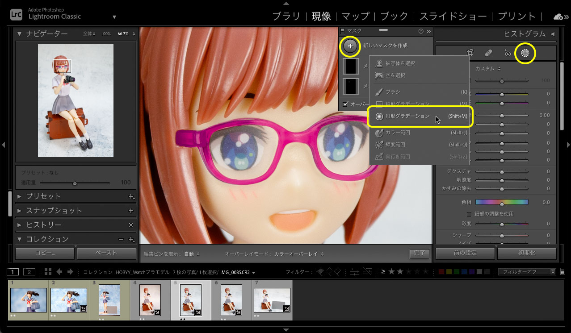Click the 初期化 reset button

526,253
